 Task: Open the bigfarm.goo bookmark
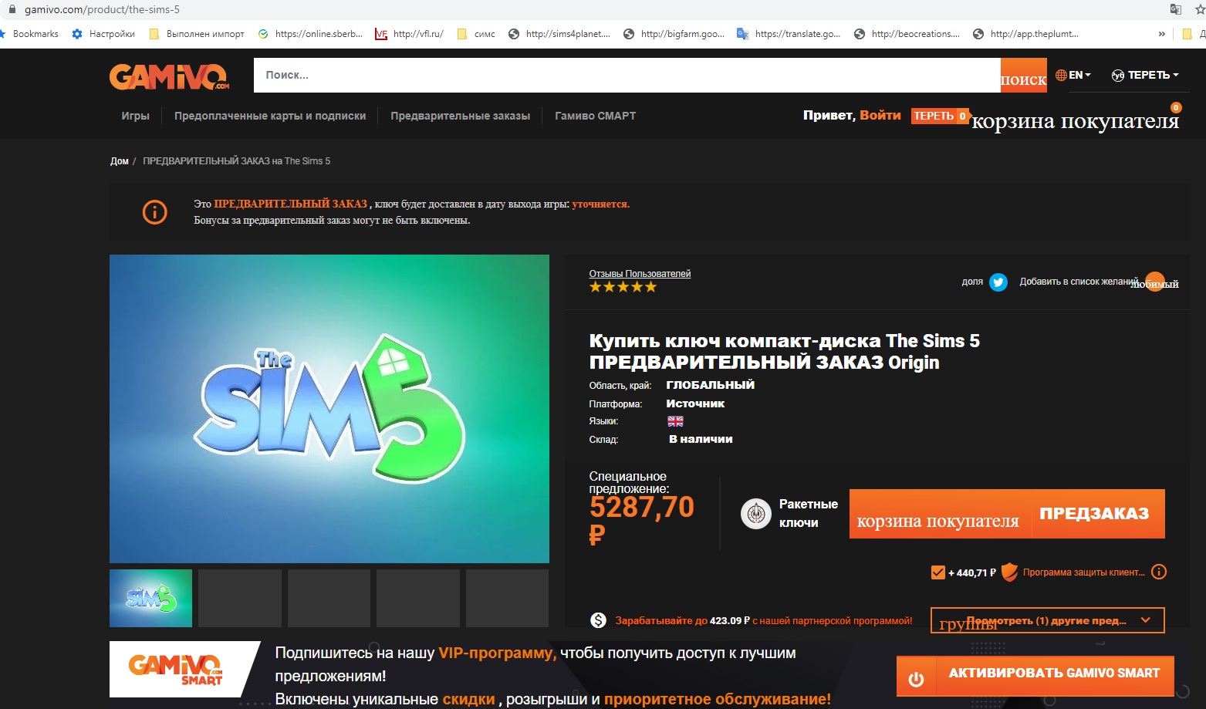pyautogui.click(x=674, y=34)
